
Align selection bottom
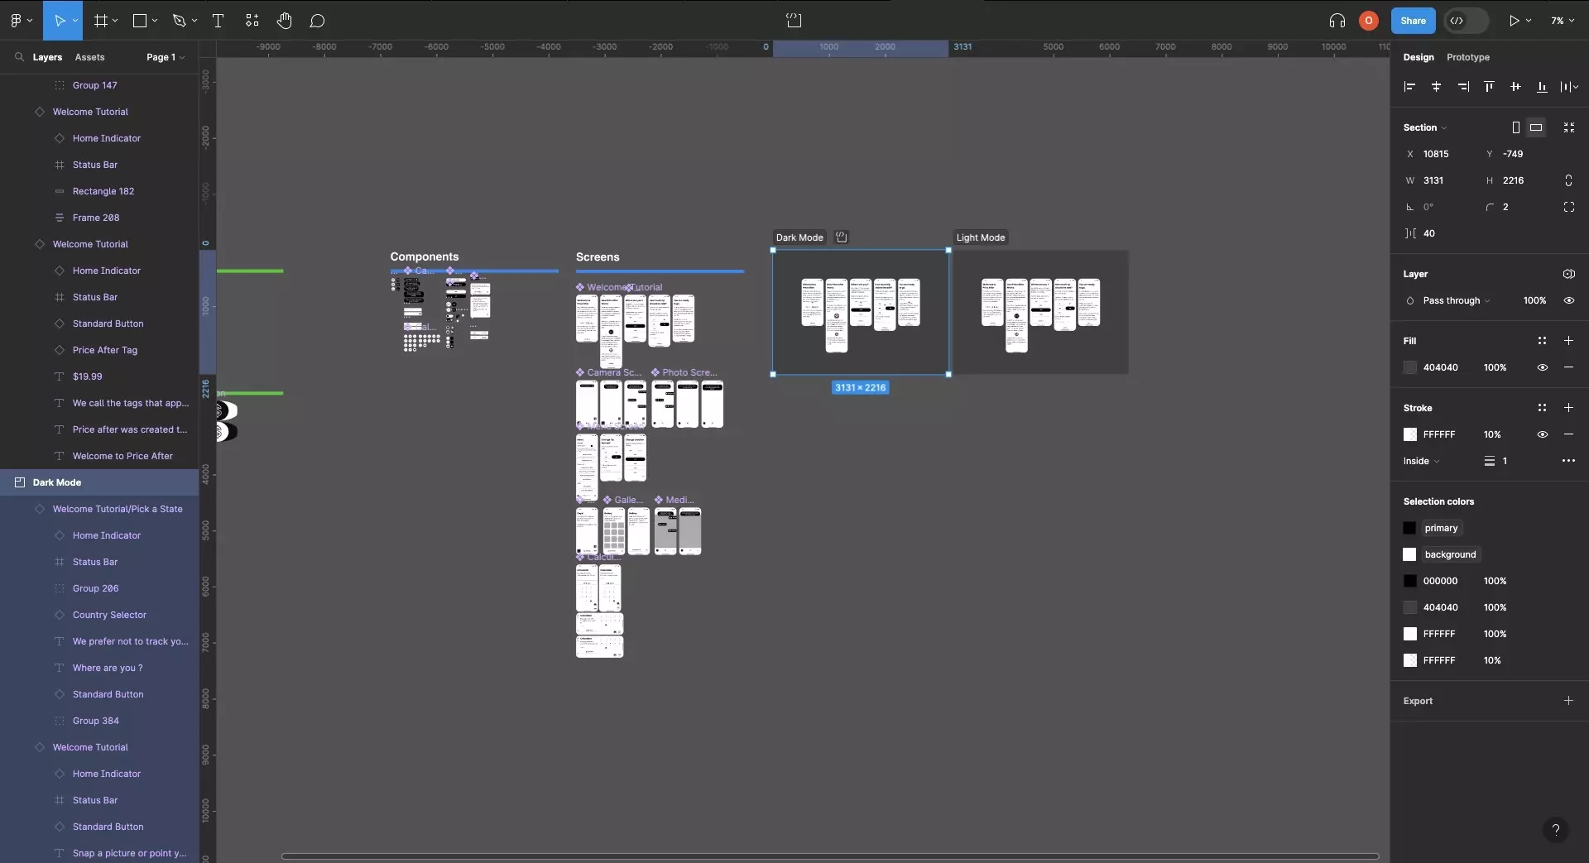coord(1542,86)
